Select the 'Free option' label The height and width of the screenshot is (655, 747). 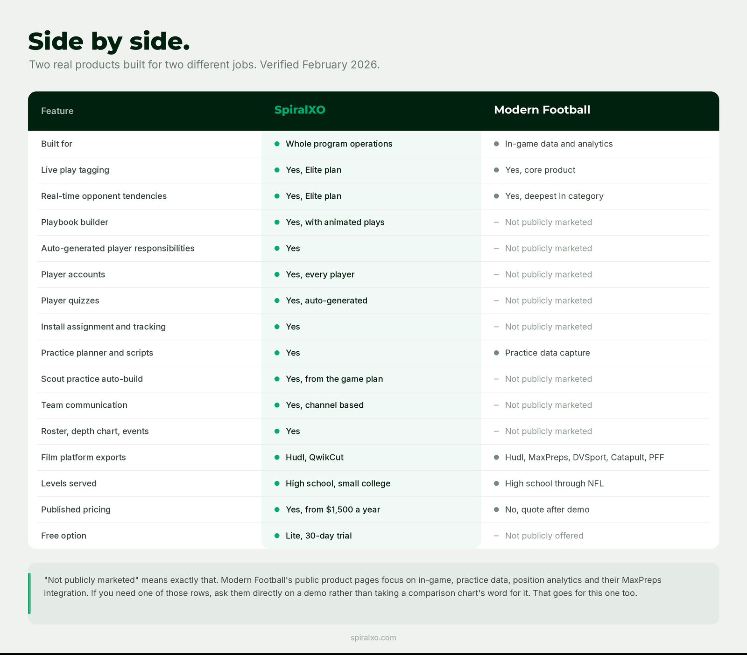point(63,536)
